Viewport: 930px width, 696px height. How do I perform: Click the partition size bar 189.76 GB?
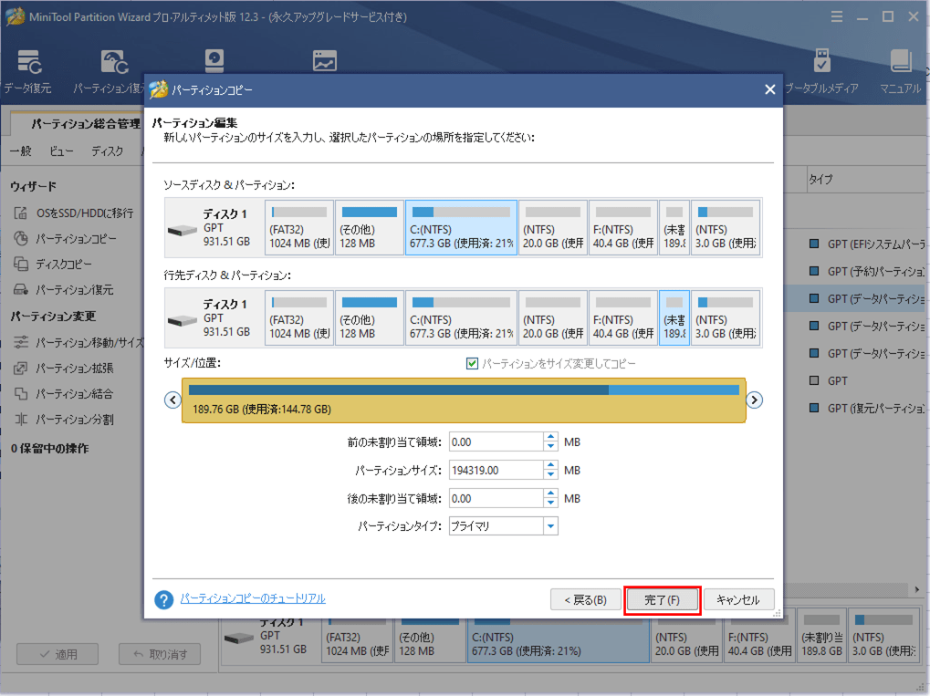coord(464,400)
